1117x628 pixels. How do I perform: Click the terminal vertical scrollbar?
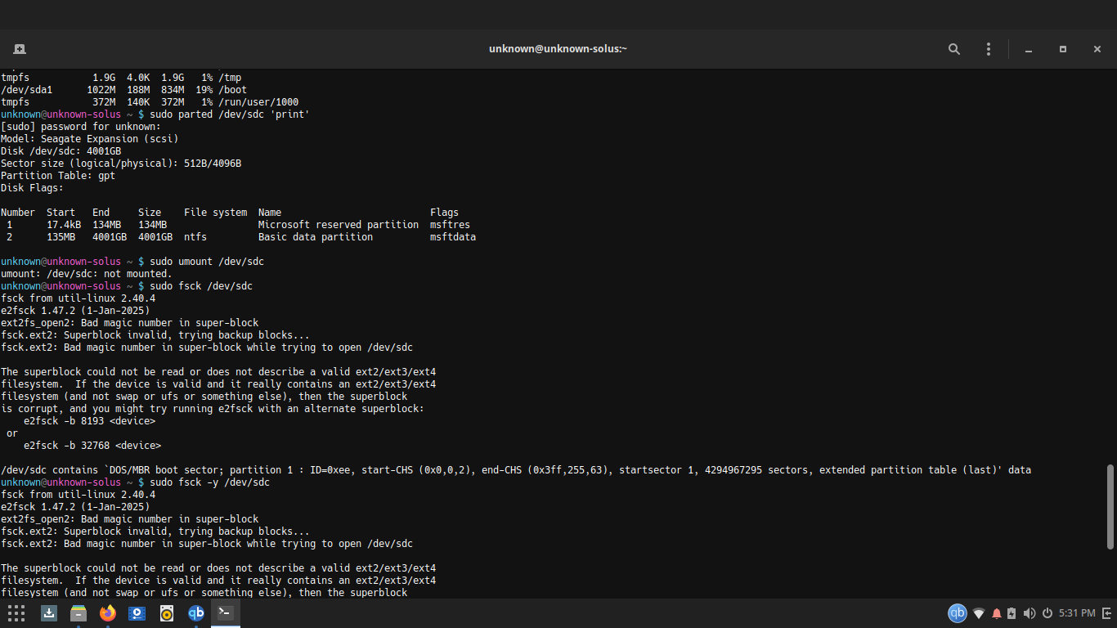1110,507
